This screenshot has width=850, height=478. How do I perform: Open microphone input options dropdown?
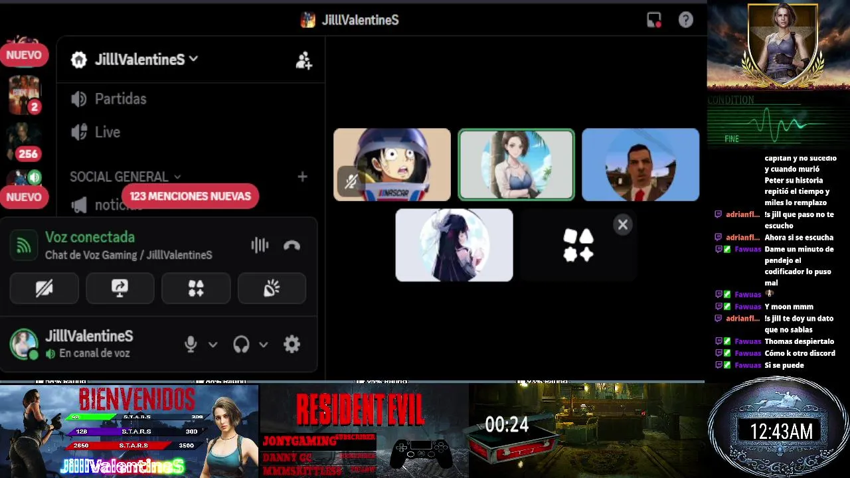point(212,345)
